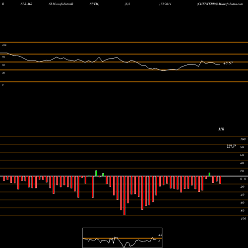248x248 pixels.
Task: Open the mini line chart thumbnail
Action: (123, 238)
